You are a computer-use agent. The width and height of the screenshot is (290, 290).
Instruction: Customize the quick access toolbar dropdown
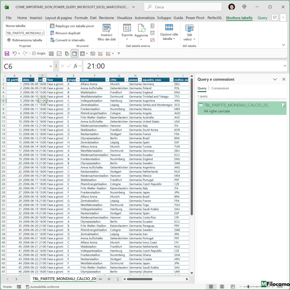119,54
